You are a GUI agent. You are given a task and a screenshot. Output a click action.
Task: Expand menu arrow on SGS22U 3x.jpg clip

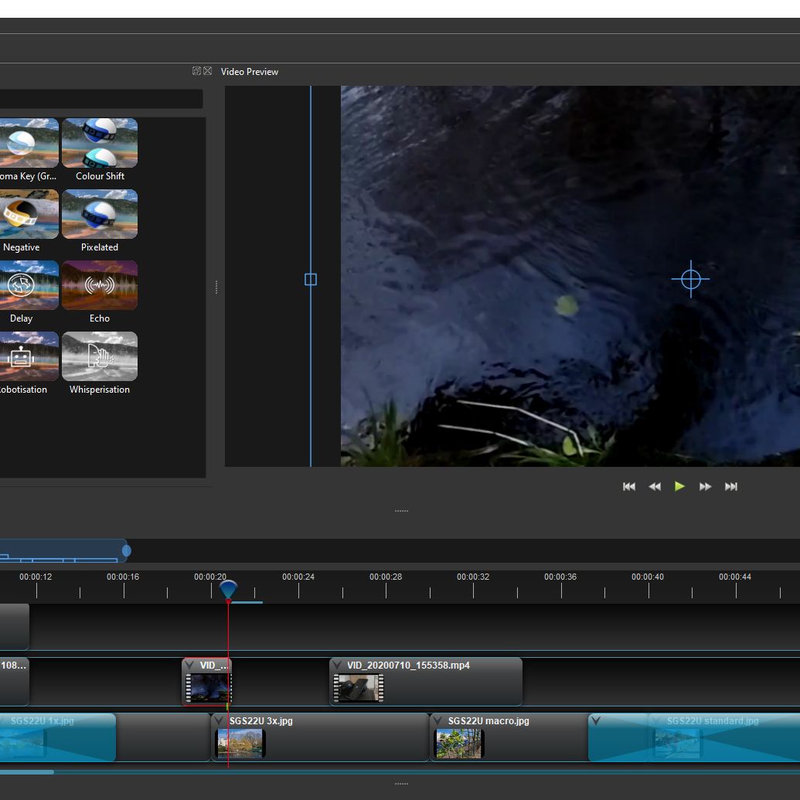(x=220, y=721)
